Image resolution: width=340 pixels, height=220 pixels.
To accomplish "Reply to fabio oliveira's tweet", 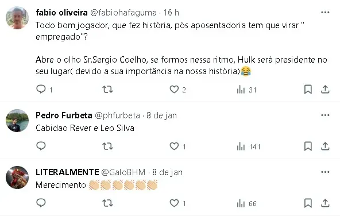I will point(41,90).
